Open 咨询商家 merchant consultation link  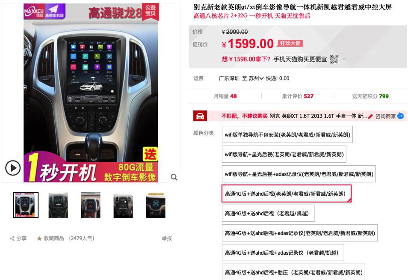(x=385, y=116)
